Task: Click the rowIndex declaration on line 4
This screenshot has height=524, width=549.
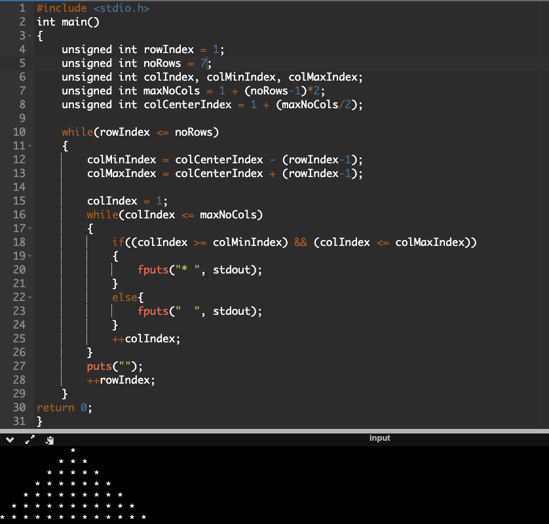Action: click(143, 49)
